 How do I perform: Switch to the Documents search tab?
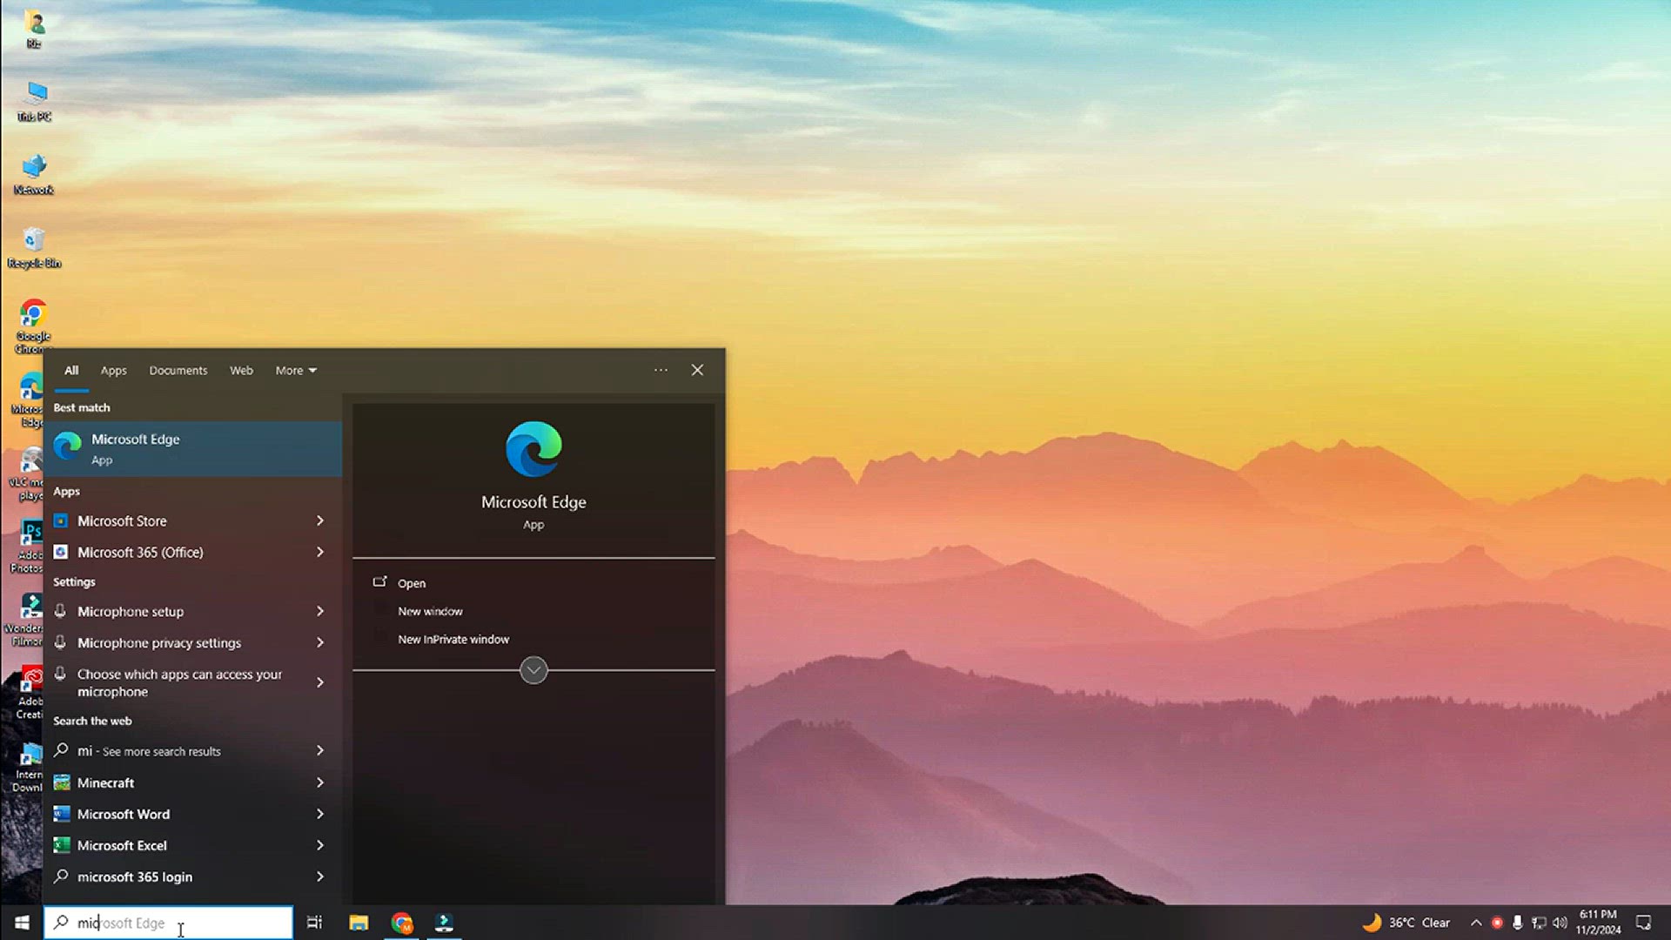[x=178, y=370]
